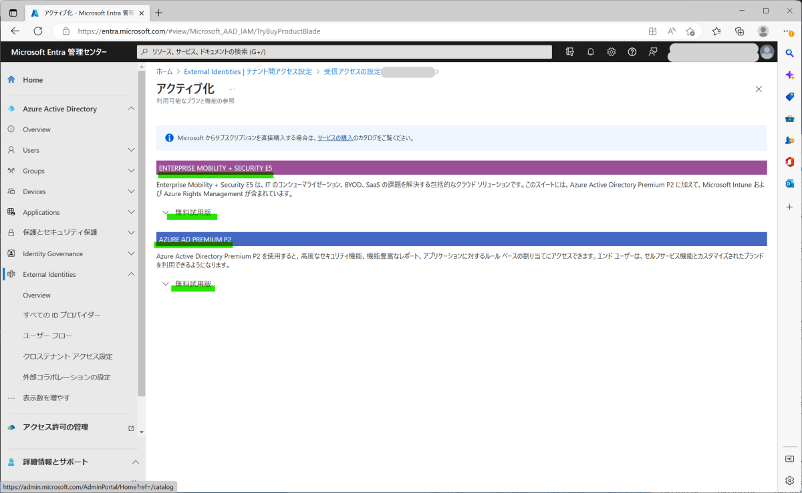Collapse the External Identities section chevron
802x493 pixels.
click(131, 274)
